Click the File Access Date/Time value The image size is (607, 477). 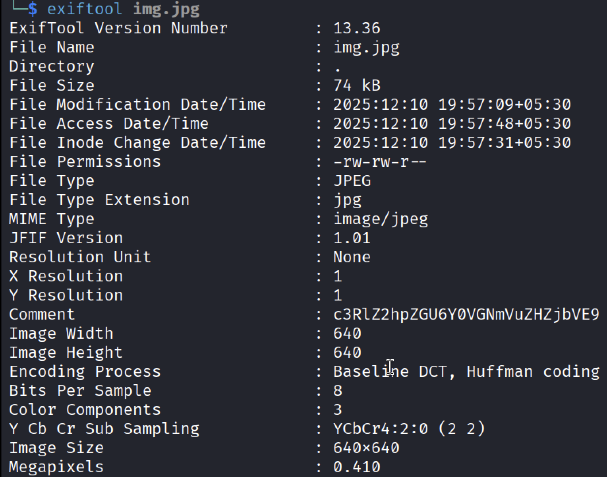pyautogui.click(x=452, y=124)
